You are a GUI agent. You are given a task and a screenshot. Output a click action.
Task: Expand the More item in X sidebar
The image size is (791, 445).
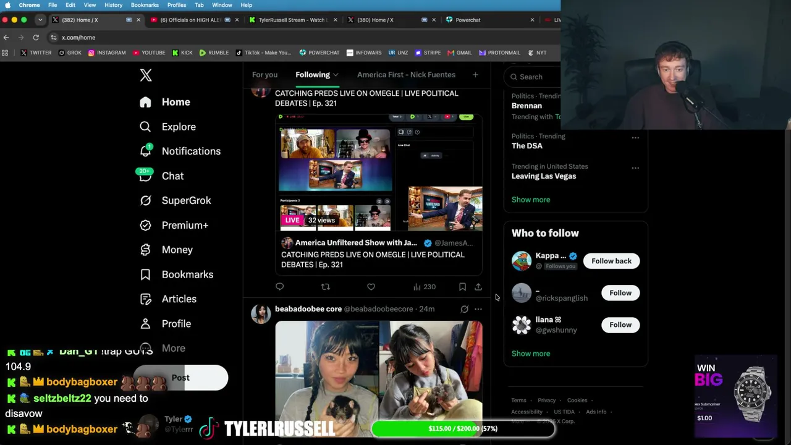[x=163, y=349]
